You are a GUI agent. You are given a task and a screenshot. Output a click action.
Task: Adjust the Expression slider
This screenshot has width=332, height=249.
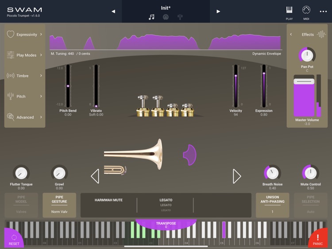coord(264,86)
